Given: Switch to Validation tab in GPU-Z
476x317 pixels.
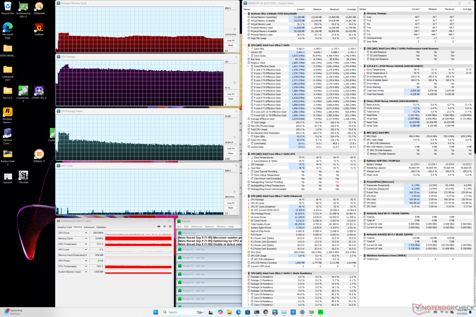Looking at the screenshot, I should [x=101, y=227].
